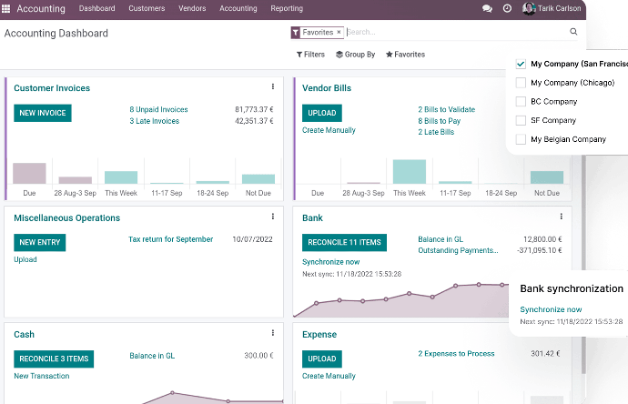Open the 8 Unpaid Invoices link
The width and height of the screenshot is (628, 404).
coord(158,109)
